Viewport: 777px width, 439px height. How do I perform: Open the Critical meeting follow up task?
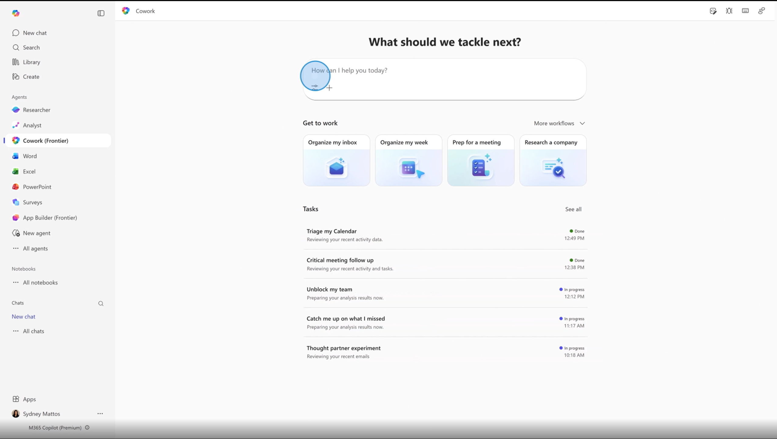(x=445, y=264)
